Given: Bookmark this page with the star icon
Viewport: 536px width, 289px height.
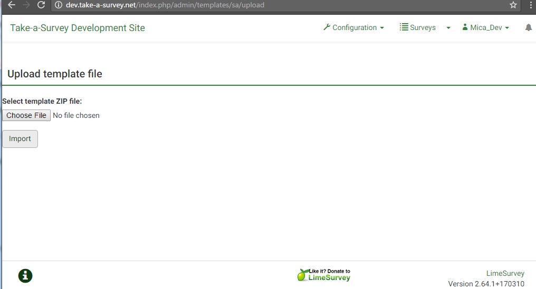Looking at the screenshot, I should [x=513, y=5].
